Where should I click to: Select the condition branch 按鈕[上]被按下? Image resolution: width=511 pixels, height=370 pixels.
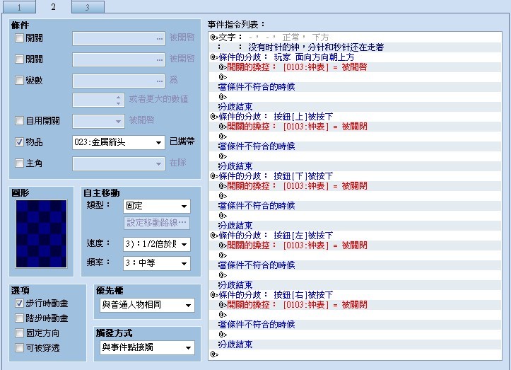(356, 117)
